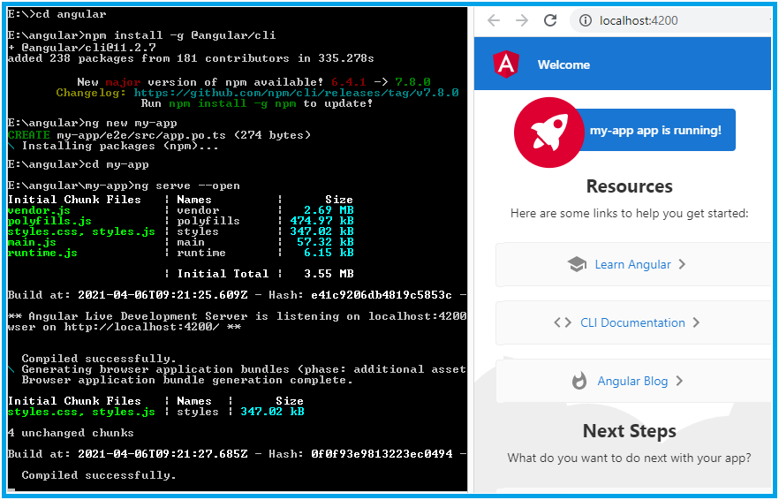Click the red rocket icon
779x500 pixels.
click(x=548, y=132)
